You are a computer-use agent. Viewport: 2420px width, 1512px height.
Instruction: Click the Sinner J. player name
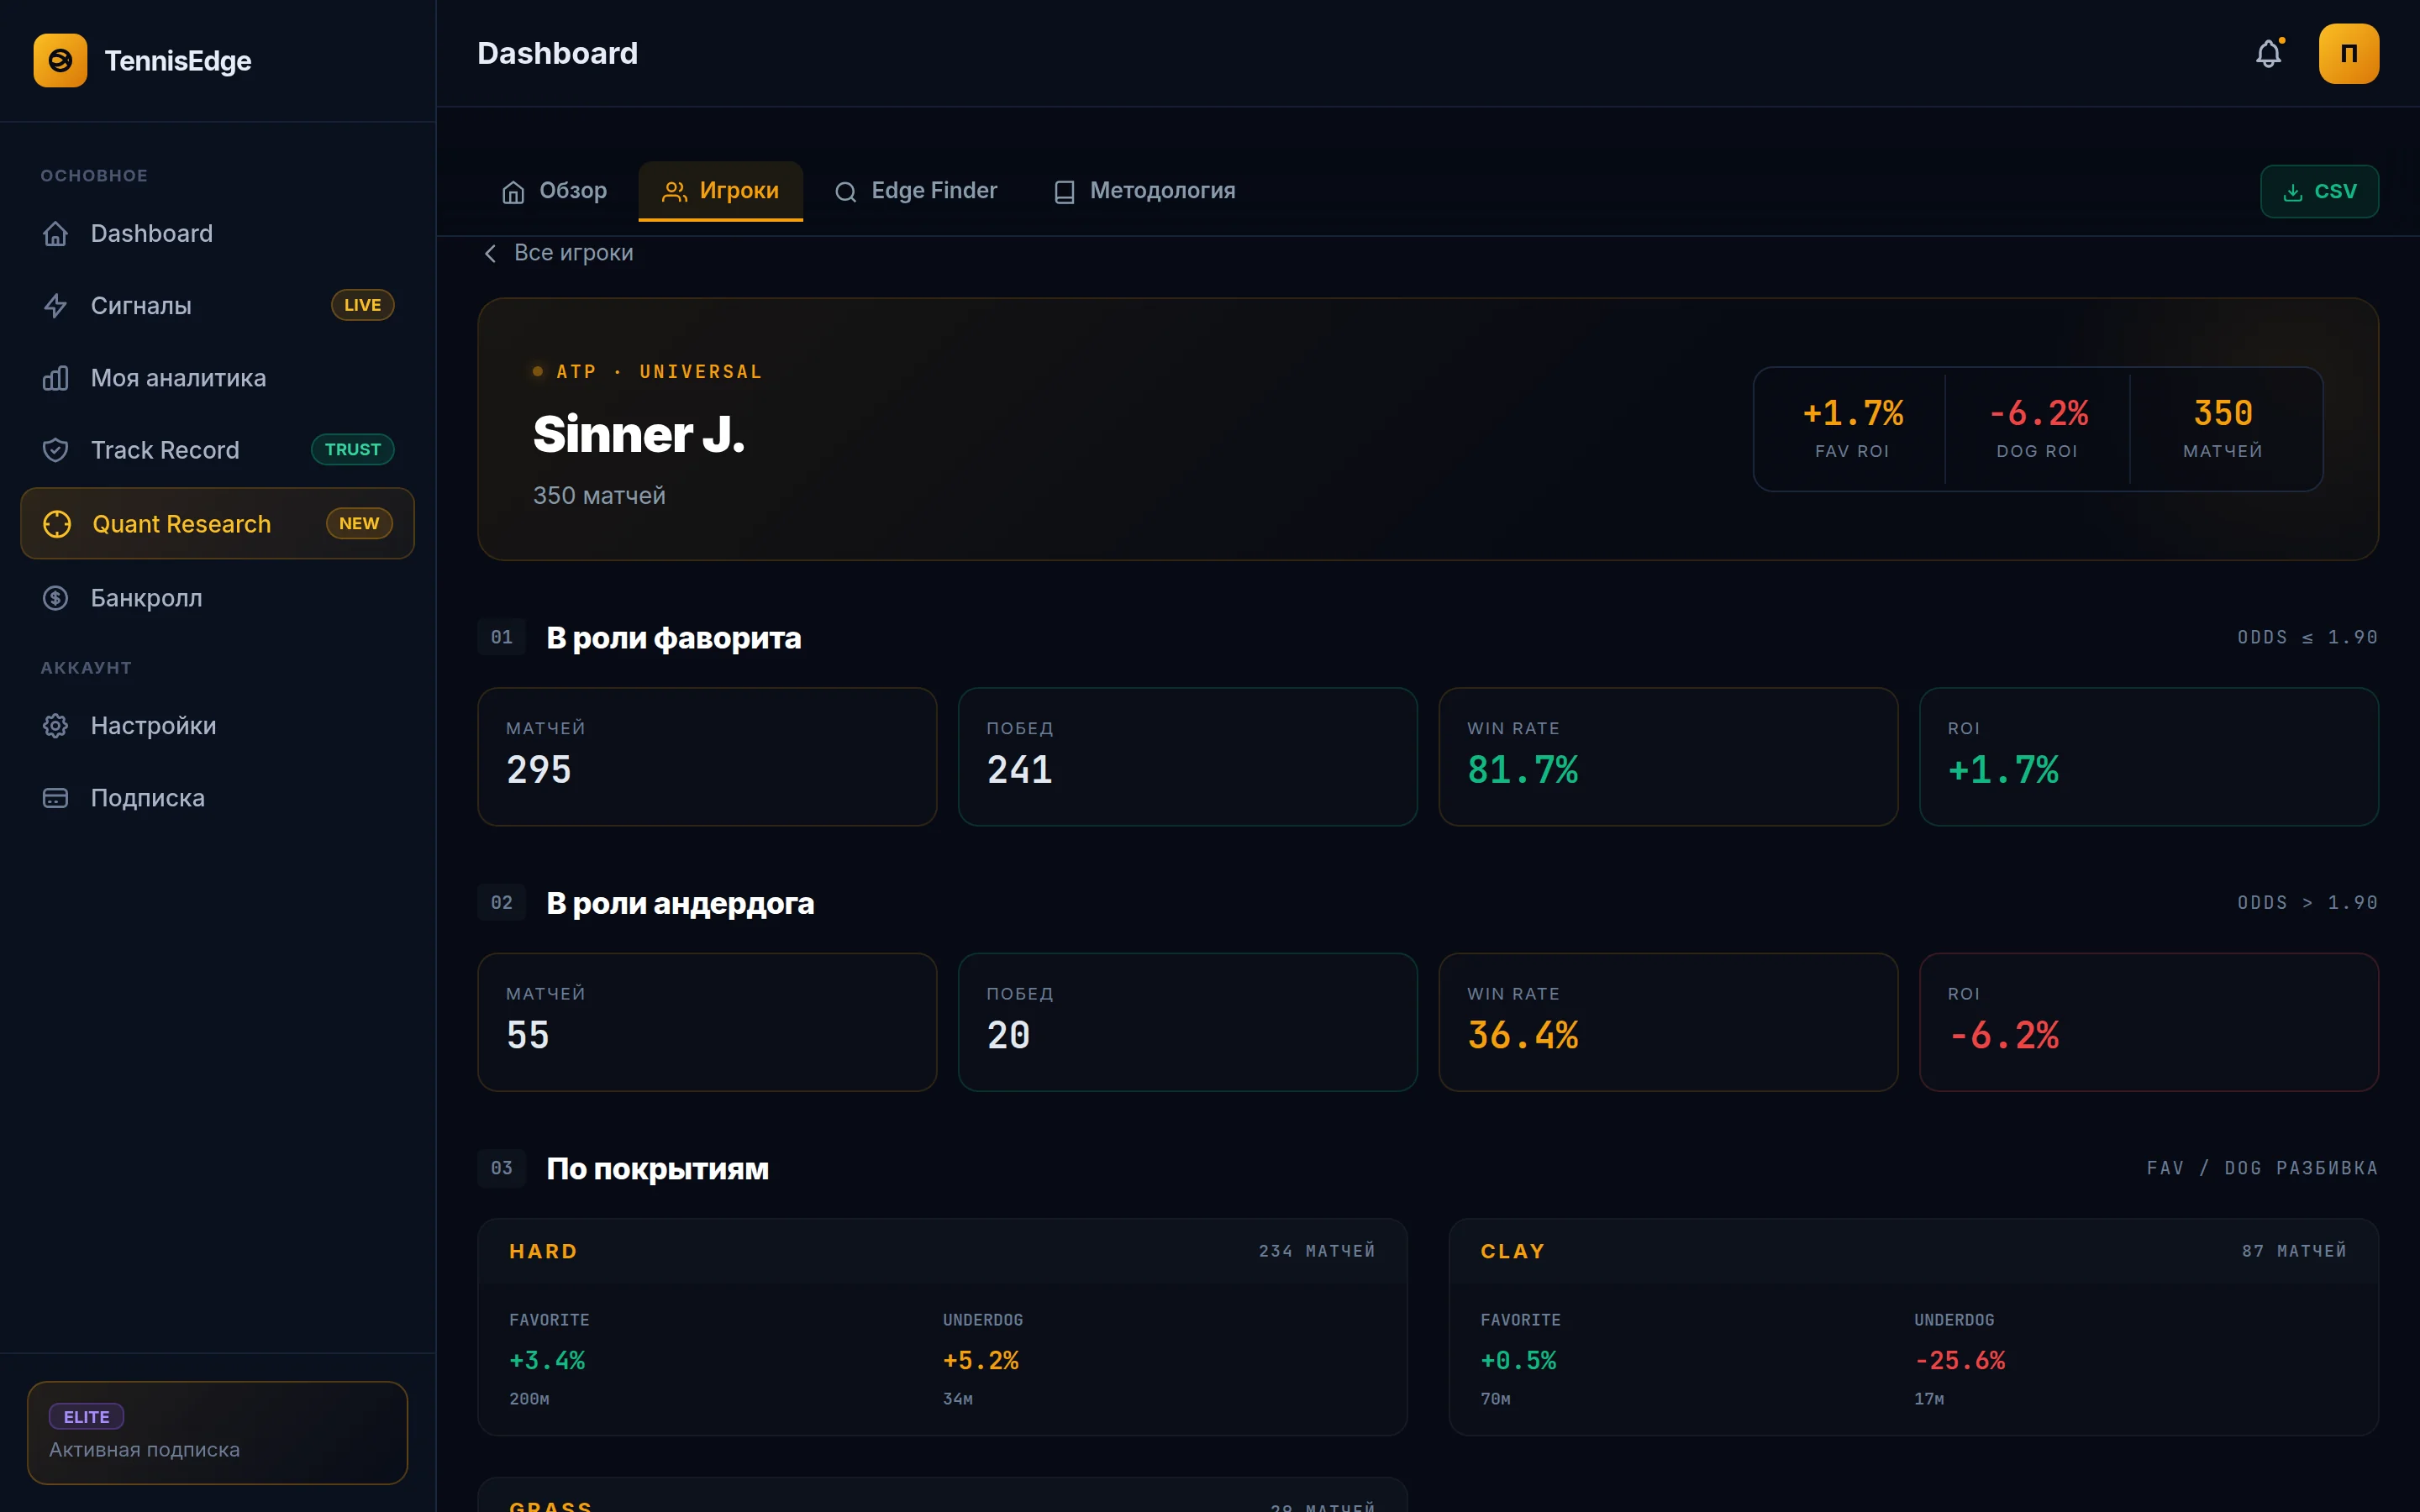(x=639, y=434)
